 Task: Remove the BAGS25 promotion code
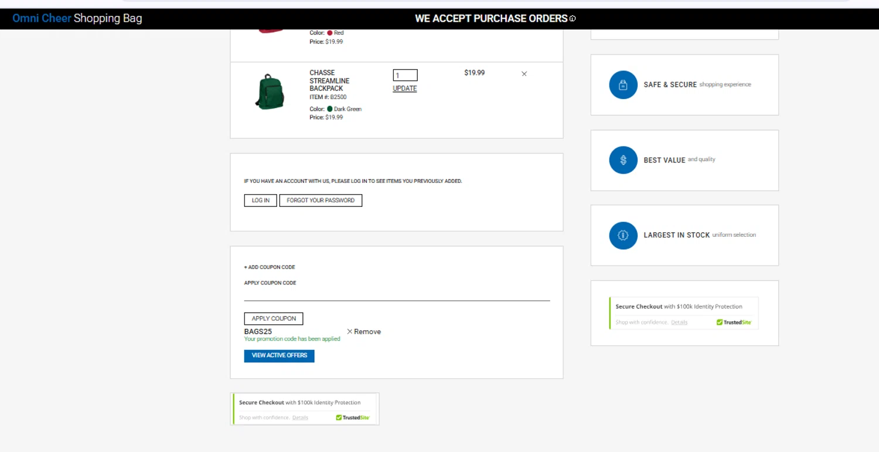pyautogui.click(x=364, y=332)
